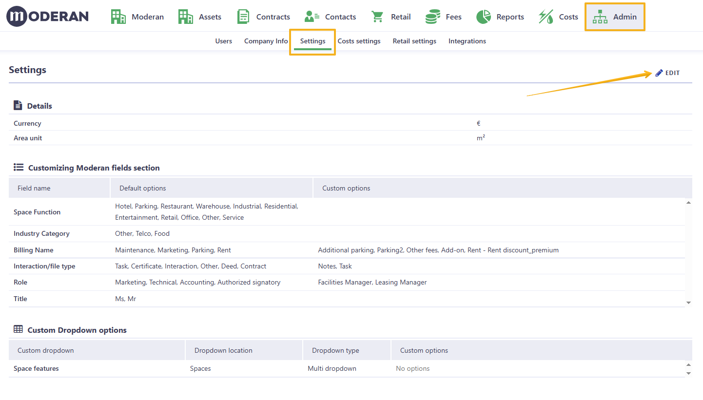Click the pencil edit icon
This screenshot has height=400, width=703.
pyautogui.click(x=659, y=73)
